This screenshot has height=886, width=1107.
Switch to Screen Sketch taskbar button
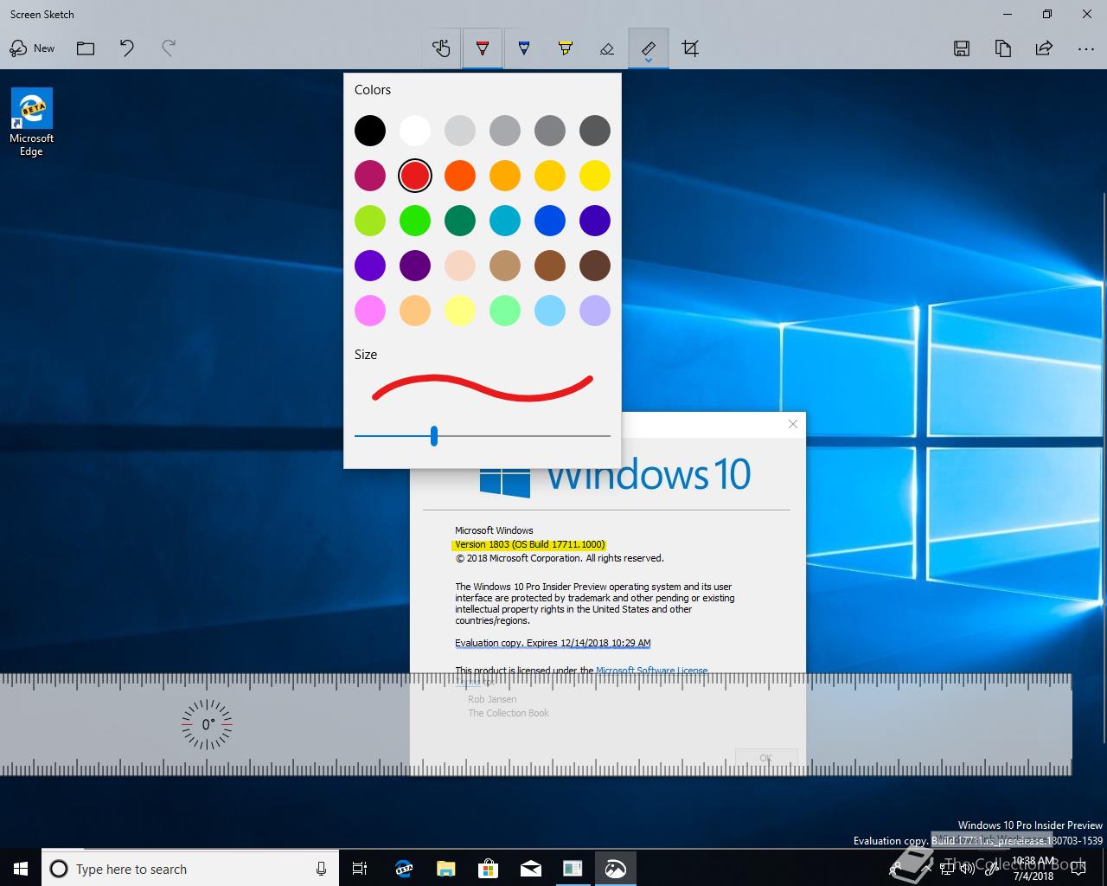(615, 869)
